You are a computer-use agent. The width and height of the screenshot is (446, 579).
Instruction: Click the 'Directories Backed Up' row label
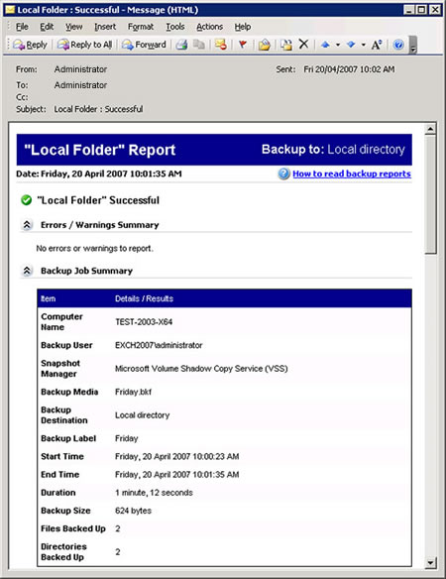[63, 551]
